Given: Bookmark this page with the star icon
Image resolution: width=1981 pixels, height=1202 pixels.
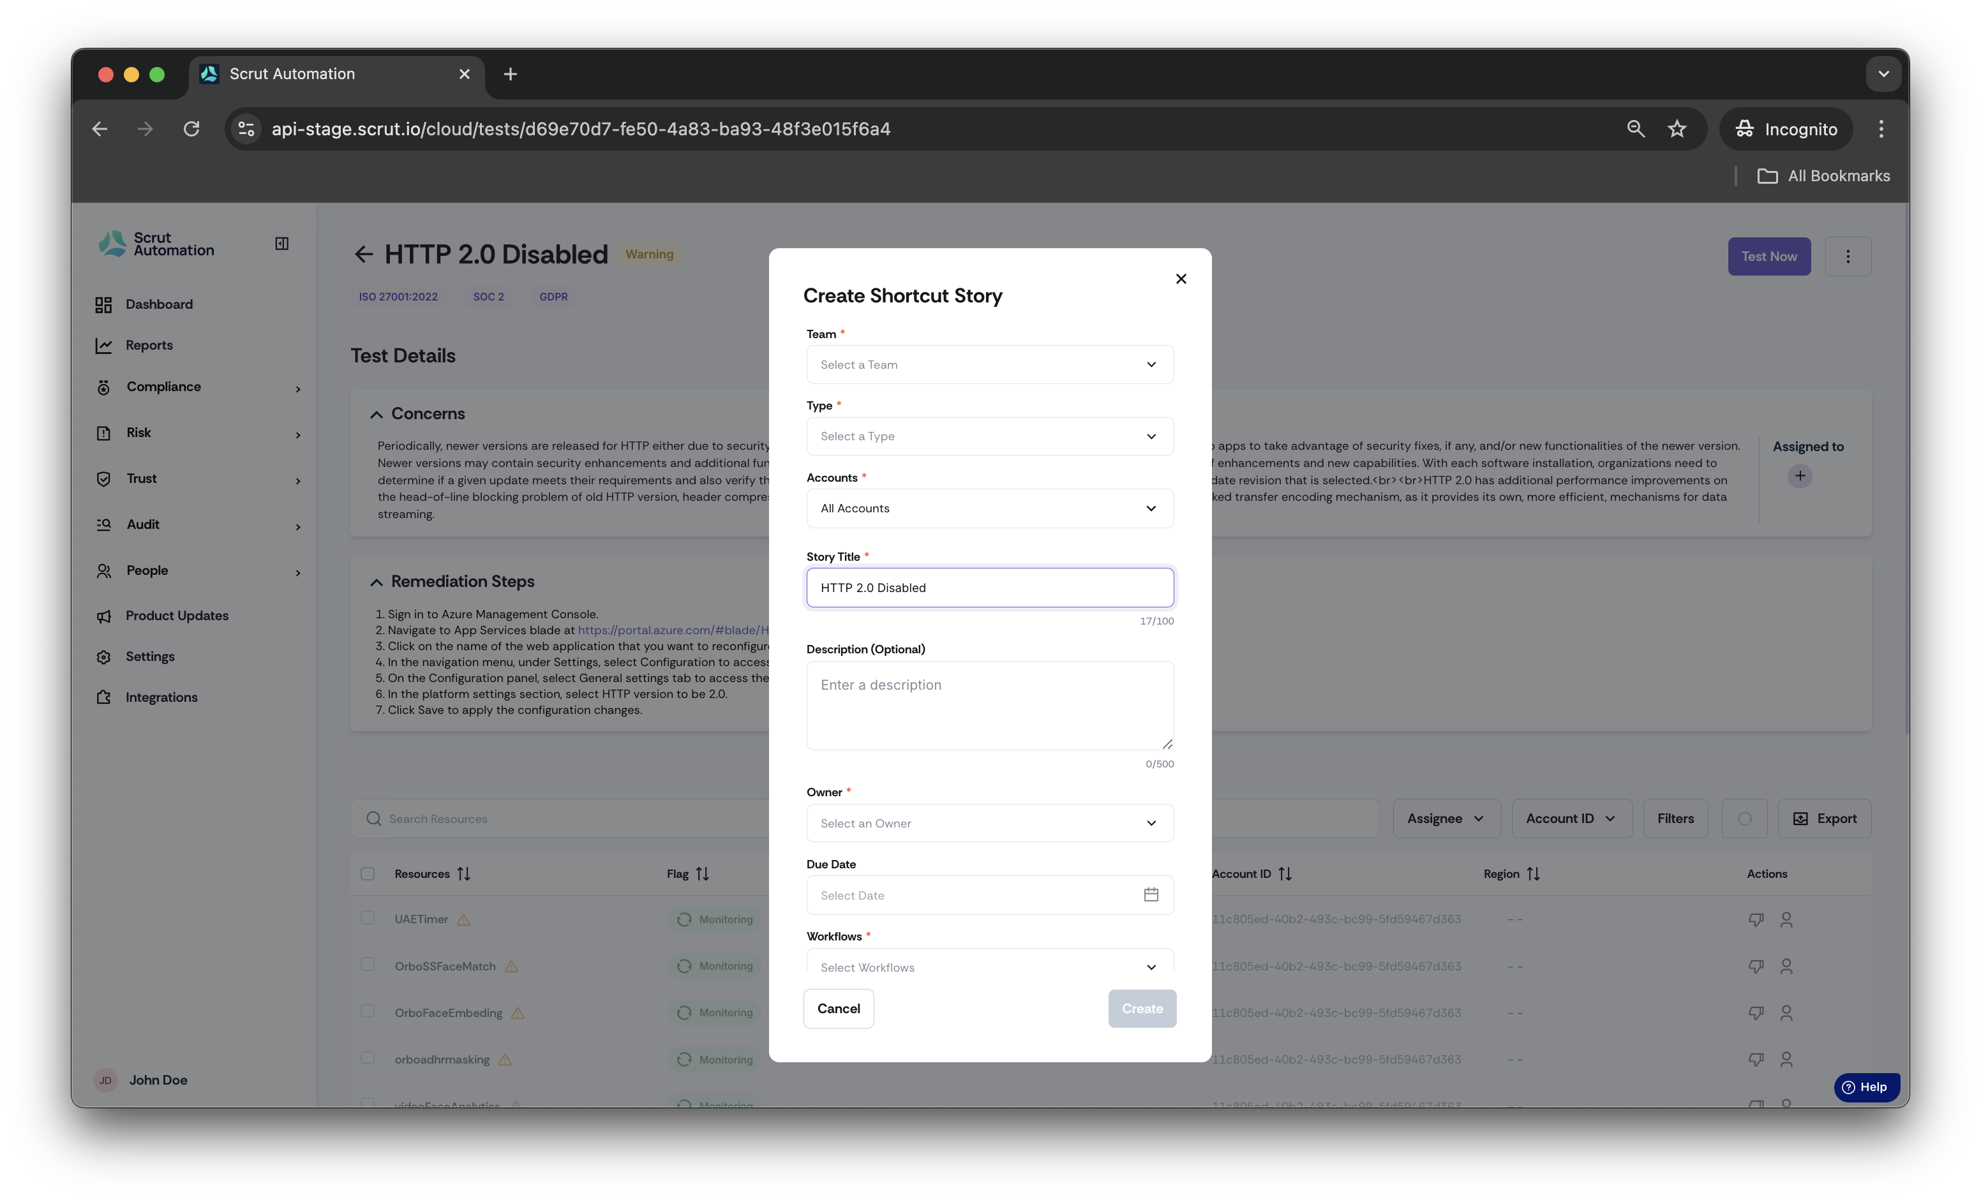Looking at the screenshot, I should [x=1677, y=128].
